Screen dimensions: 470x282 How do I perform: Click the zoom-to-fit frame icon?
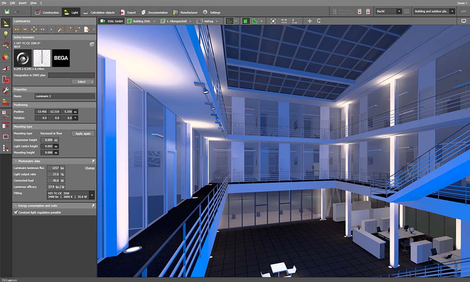pos(274,21)
